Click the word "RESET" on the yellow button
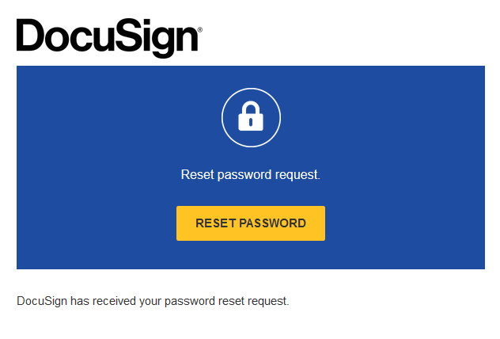This screenshot has height=339, width=500. 210,223
